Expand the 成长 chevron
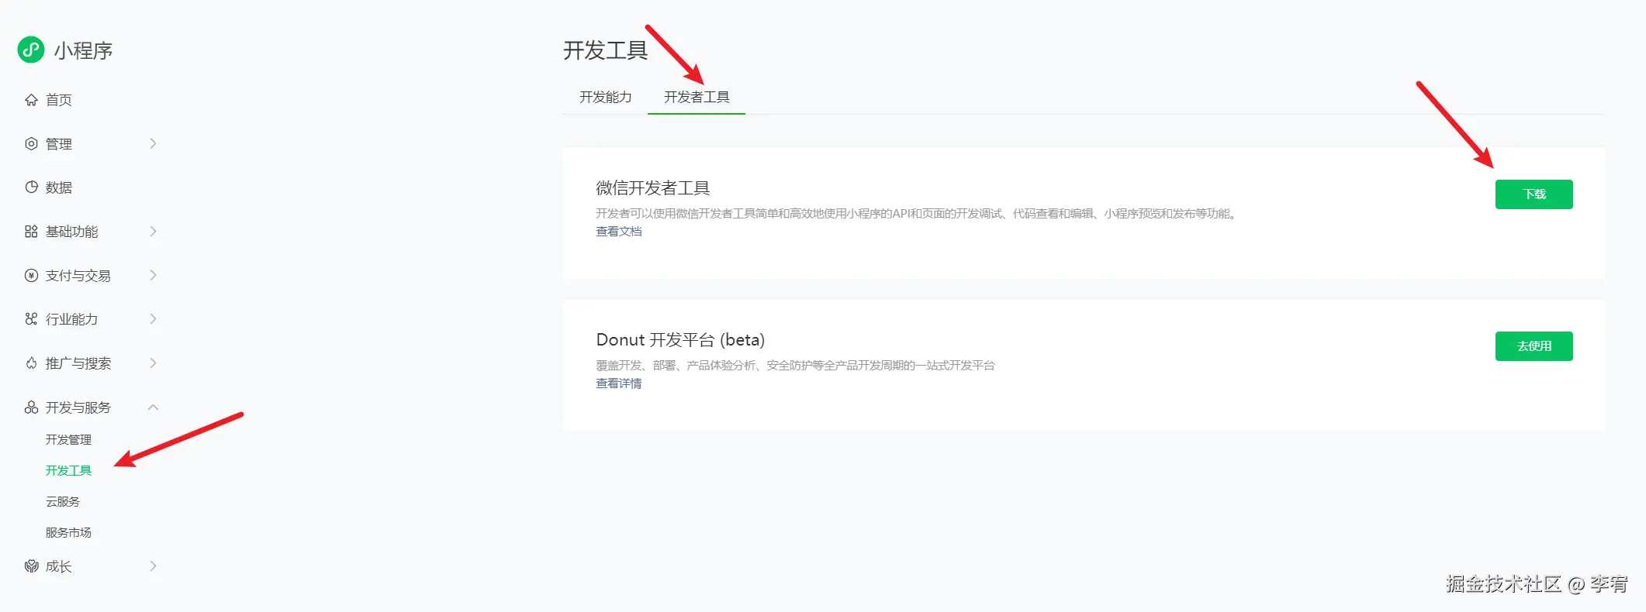Screen dimensions: 1646x612 (153, 566)
